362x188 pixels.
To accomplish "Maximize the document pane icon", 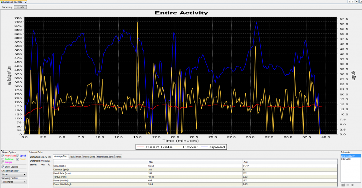I will coord(360,2).
